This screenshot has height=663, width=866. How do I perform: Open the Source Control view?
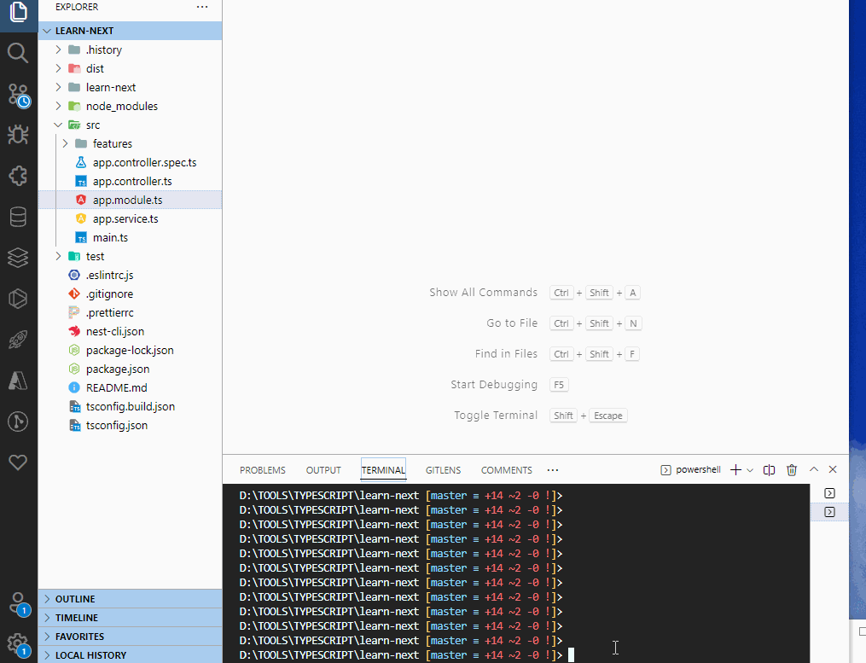coord(18,95)
